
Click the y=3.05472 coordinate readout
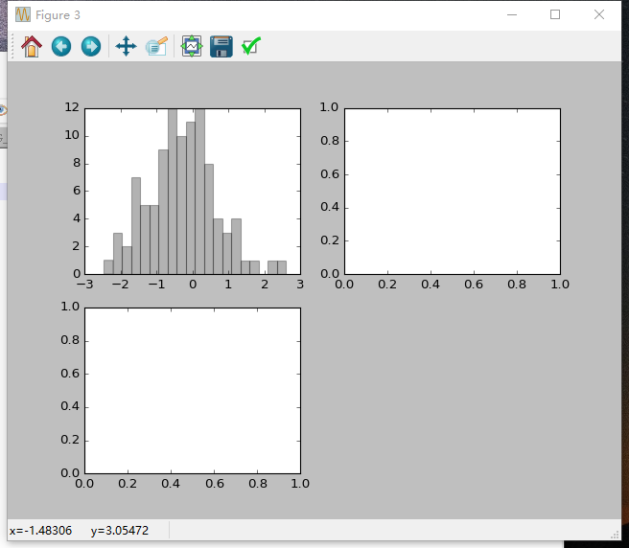tap(120, 531)
